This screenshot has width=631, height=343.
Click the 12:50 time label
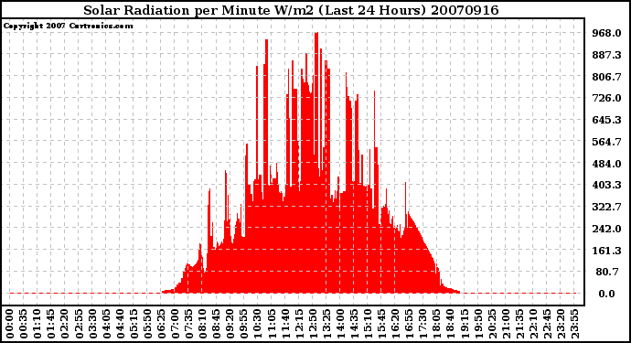pyautogui.click(x=312, y=325)
